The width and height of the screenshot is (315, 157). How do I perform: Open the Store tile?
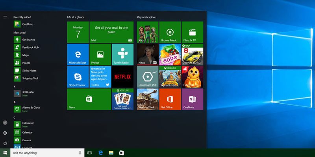click(89, 99)
